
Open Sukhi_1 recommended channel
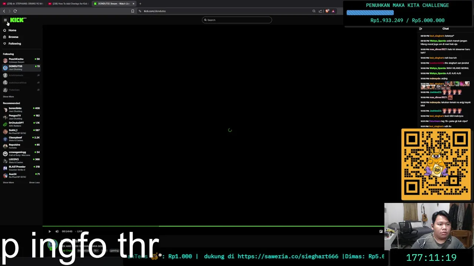(21, 132)
